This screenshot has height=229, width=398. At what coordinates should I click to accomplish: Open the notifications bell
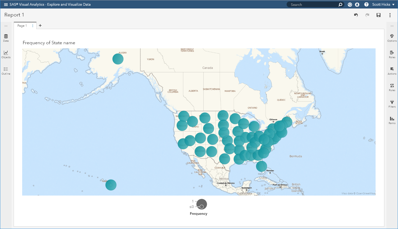tap(357, 5)
